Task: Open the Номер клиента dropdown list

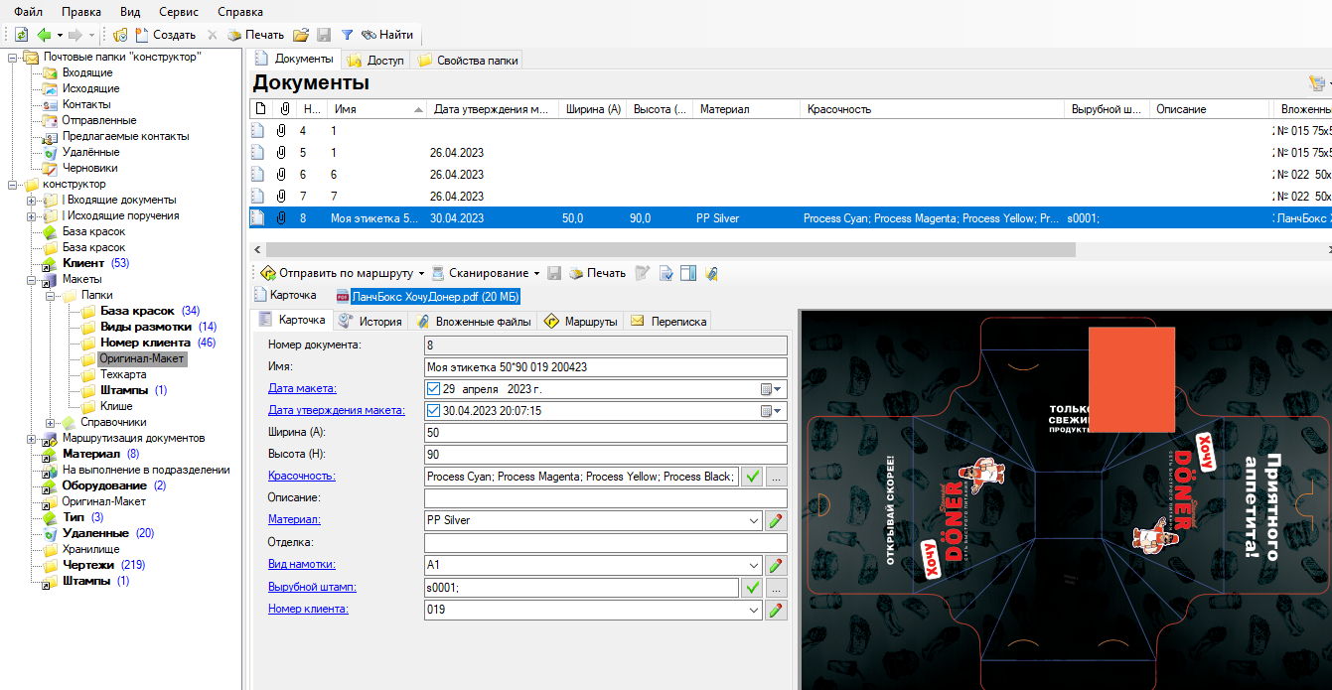Action: coord(754,611)
